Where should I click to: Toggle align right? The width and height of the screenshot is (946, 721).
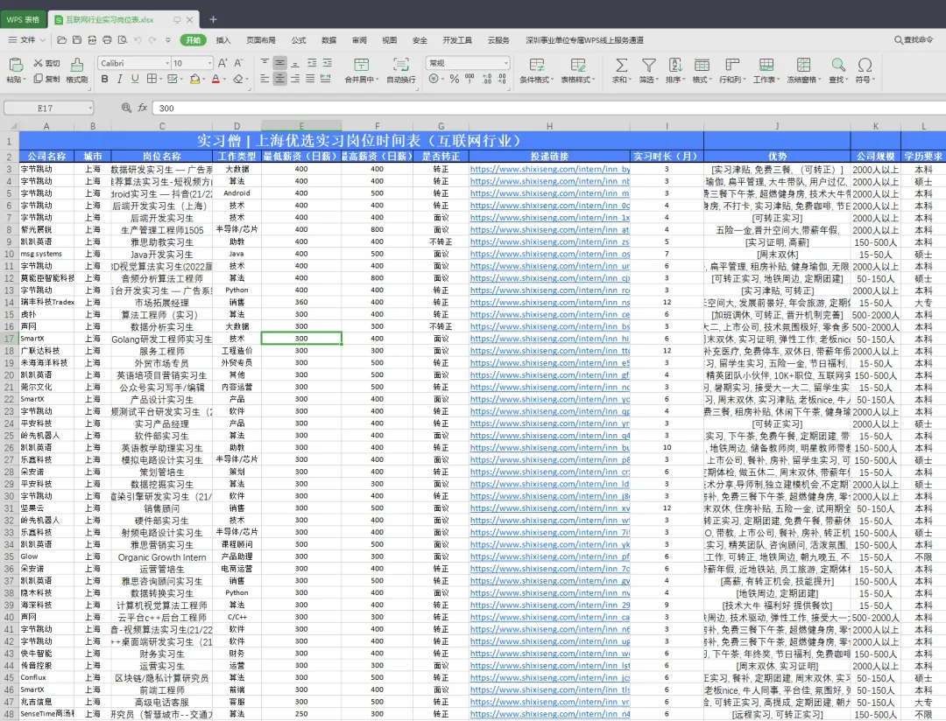295,79
